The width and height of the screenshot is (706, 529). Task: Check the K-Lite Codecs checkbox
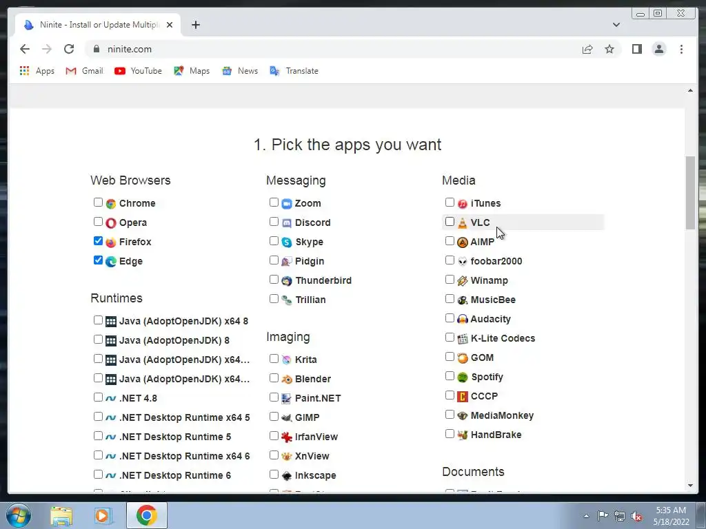450,338
